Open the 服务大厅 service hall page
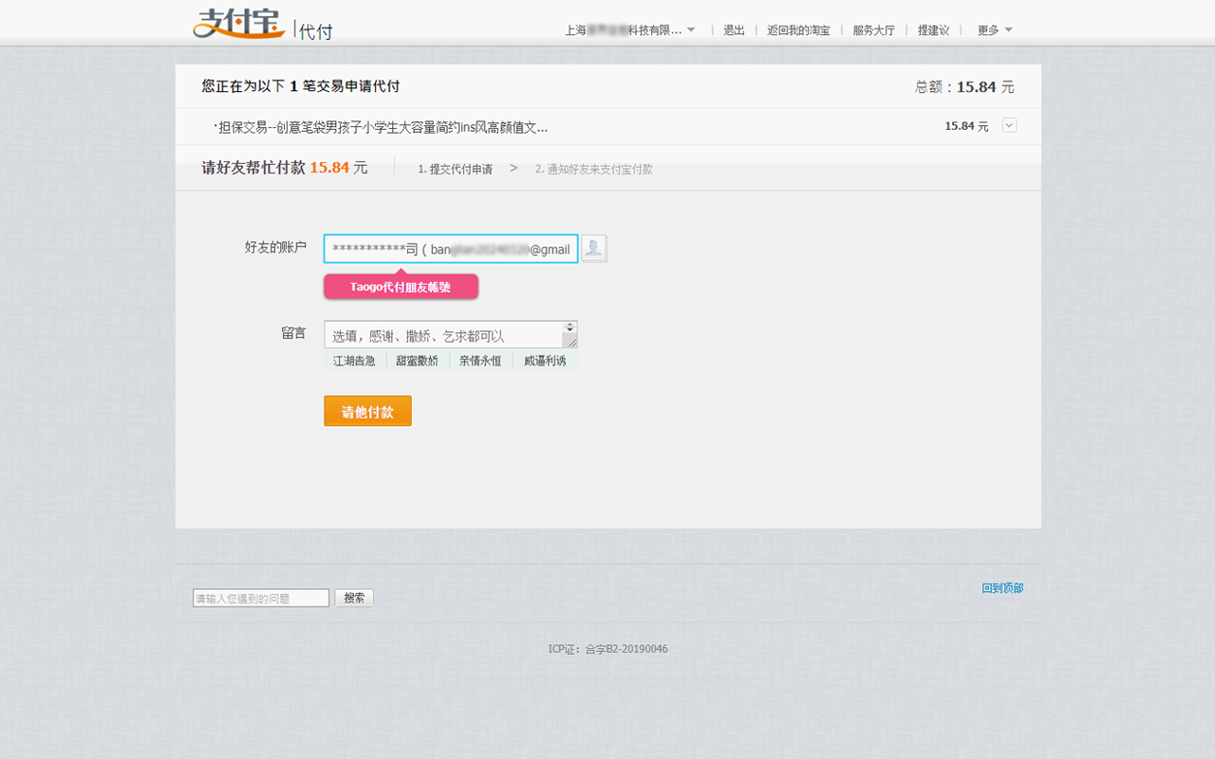Viewport: 1215px width, 759px height. point(872,29)
